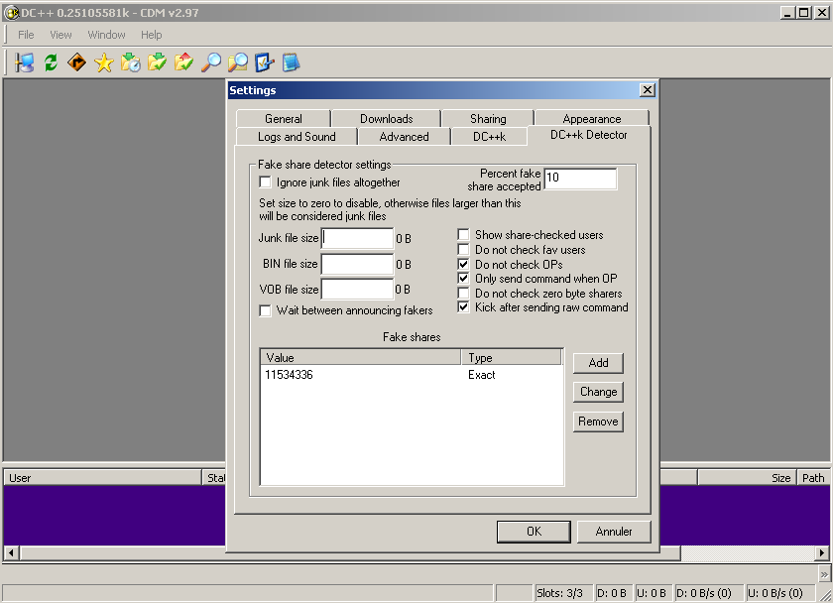
Task: Click the horizontal scrollbar left arrow
Action: click(12, 553)
